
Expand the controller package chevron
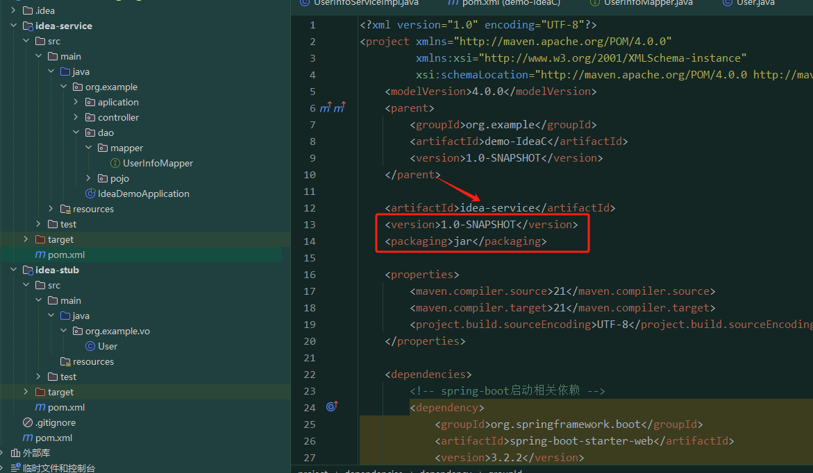(x=76, y=117)
